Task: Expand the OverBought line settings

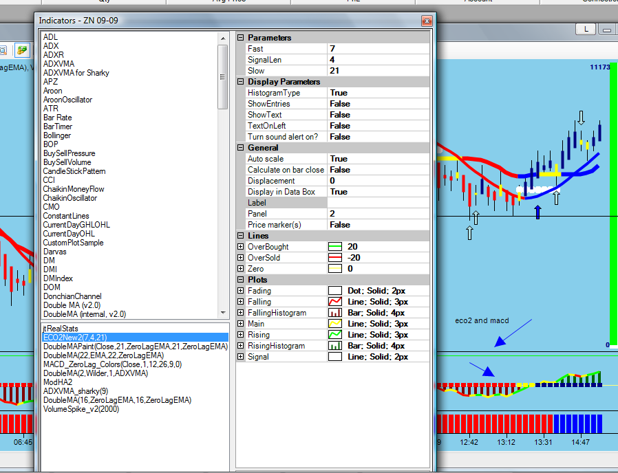Action: (240, 247)
